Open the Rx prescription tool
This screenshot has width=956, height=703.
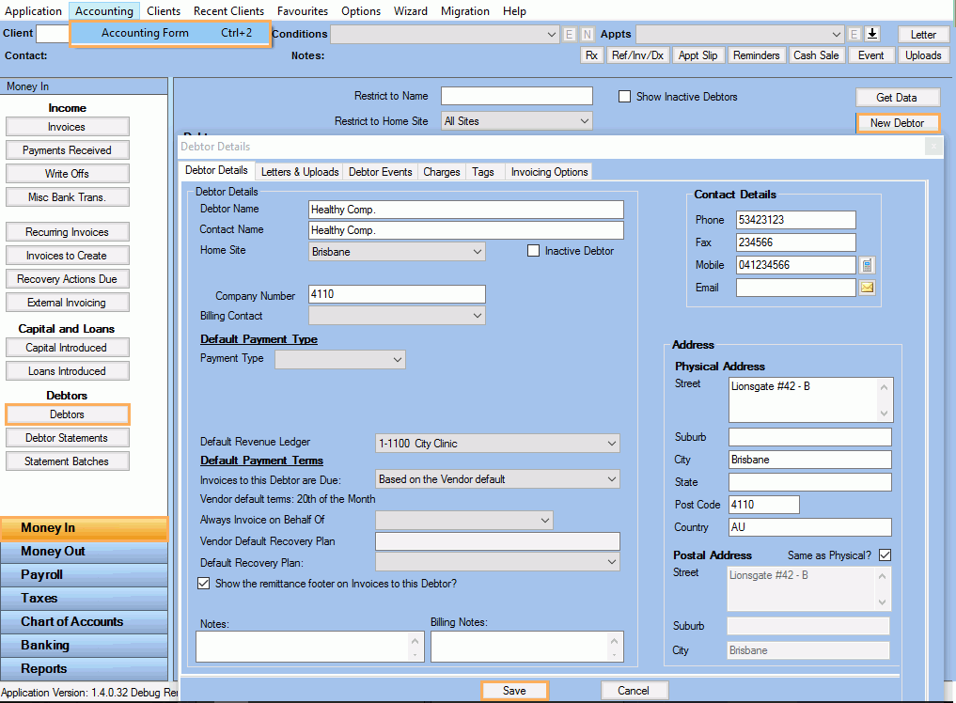coord(591,55)
